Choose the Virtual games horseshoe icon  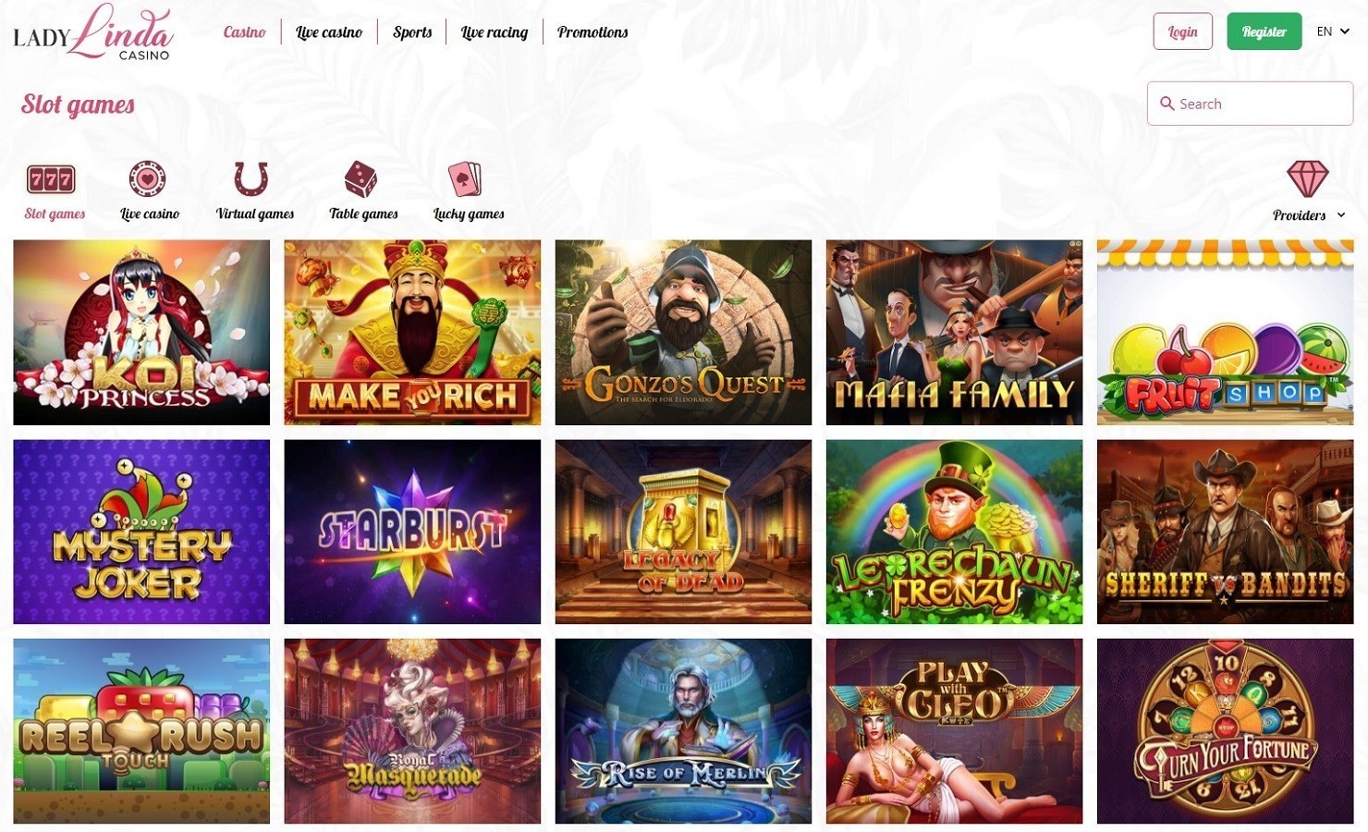point(250,178)
